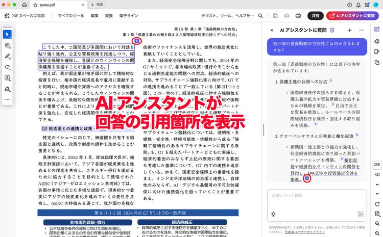Click the user question bubble 第三部の通商戦略
This screenshot has width=383, height=237.
pos(317,47)
